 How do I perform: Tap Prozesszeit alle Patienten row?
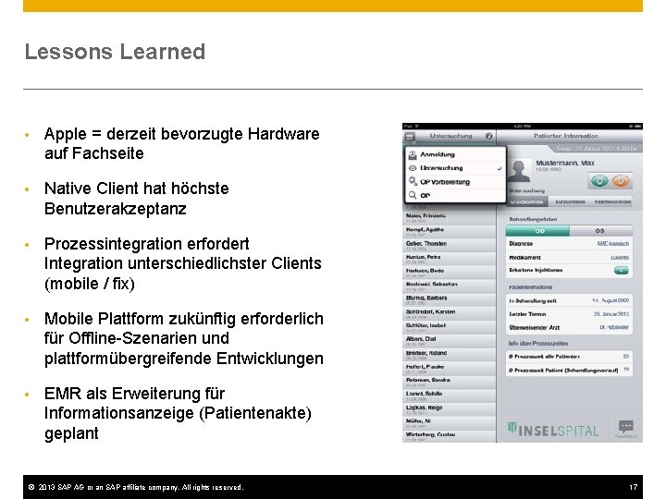pos(569,357)
